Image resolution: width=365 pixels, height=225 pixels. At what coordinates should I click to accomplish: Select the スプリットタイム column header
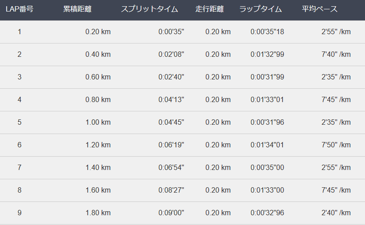click(x=149, y=9)
